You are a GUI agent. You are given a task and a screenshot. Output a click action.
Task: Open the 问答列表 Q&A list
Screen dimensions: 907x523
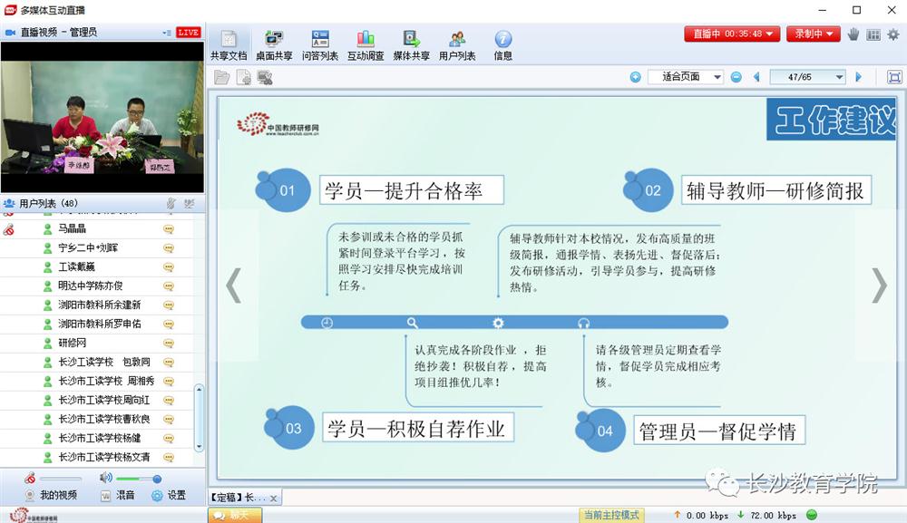coord(319,45)
